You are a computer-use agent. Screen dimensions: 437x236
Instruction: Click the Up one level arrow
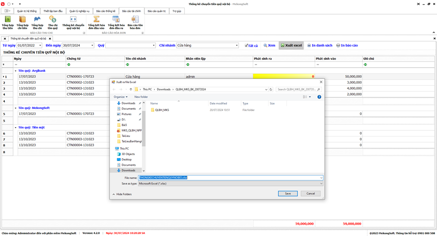point(131,89)
